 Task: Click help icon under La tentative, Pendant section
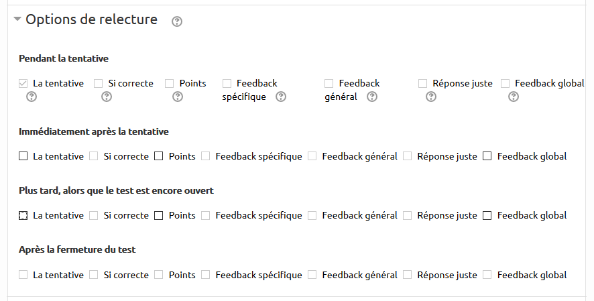tap(31, 97)
